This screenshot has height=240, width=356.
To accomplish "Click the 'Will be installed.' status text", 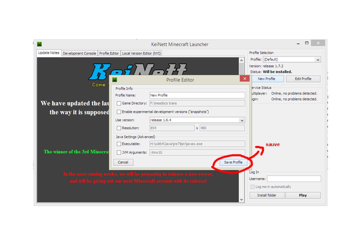I will pos(278,72).
